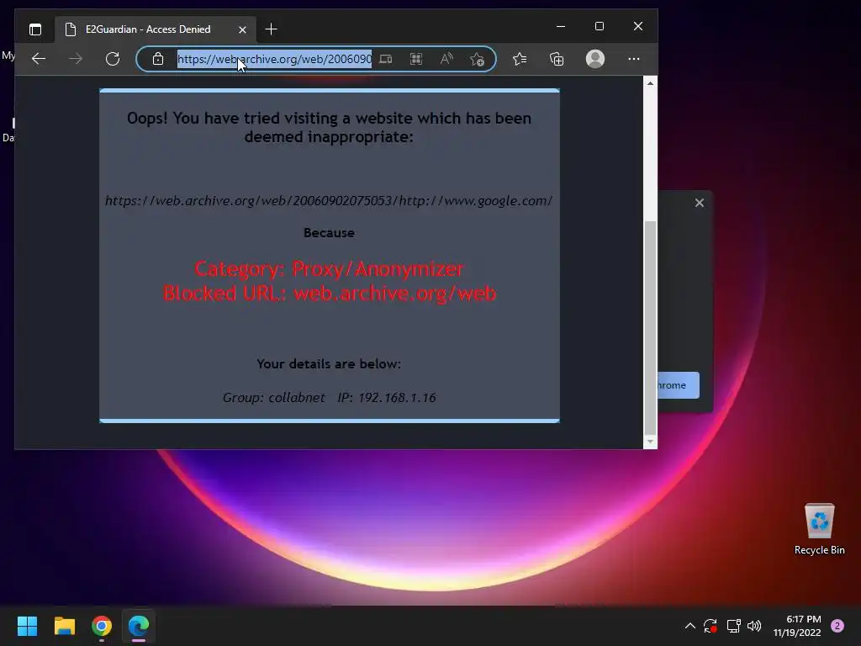Image resolution: width=861 pixels, height=646 pixels.
Task: Click the sync tray icon with red dot
Action: click(710, 626)
